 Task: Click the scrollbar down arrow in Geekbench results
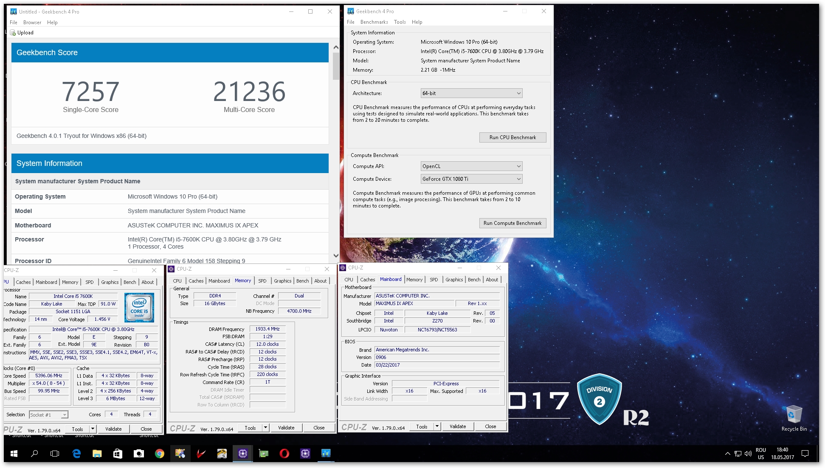point(336,255)
